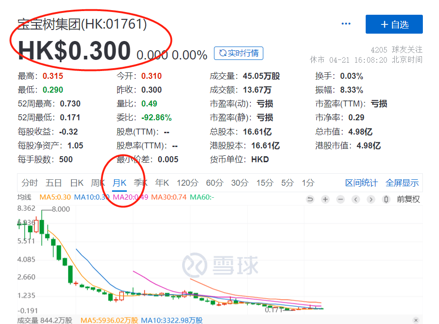439x324 pixels.
Task: Click the 委比 value -92.86%
Action: tap(156, 118)
